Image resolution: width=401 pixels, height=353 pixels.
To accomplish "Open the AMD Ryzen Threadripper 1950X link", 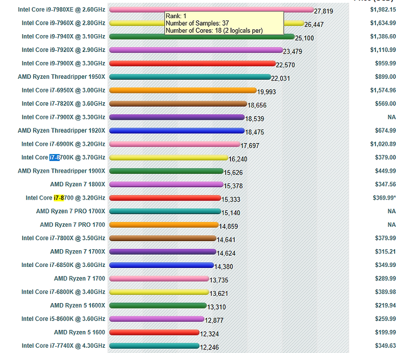I will (x=61, y=76).
